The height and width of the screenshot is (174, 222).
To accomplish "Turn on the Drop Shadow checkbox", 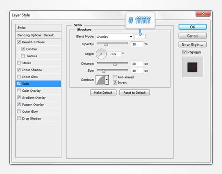I will point(19,118).
